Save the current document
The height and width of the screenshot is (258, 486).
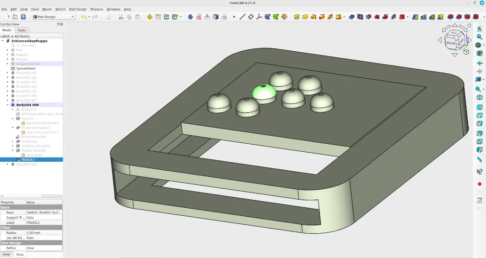tap(23, 17)
